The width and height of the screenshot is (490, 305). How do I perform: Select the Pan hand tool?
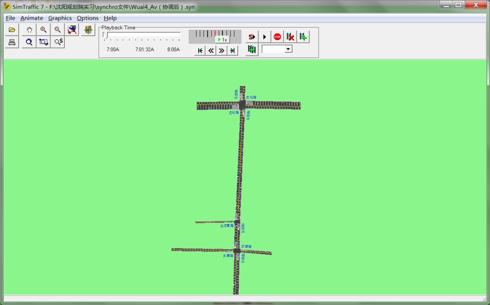pyautogui.click(x=29, y=30)
